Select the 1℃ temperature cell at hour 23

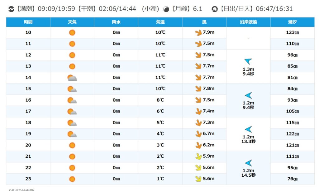[160, 179]
